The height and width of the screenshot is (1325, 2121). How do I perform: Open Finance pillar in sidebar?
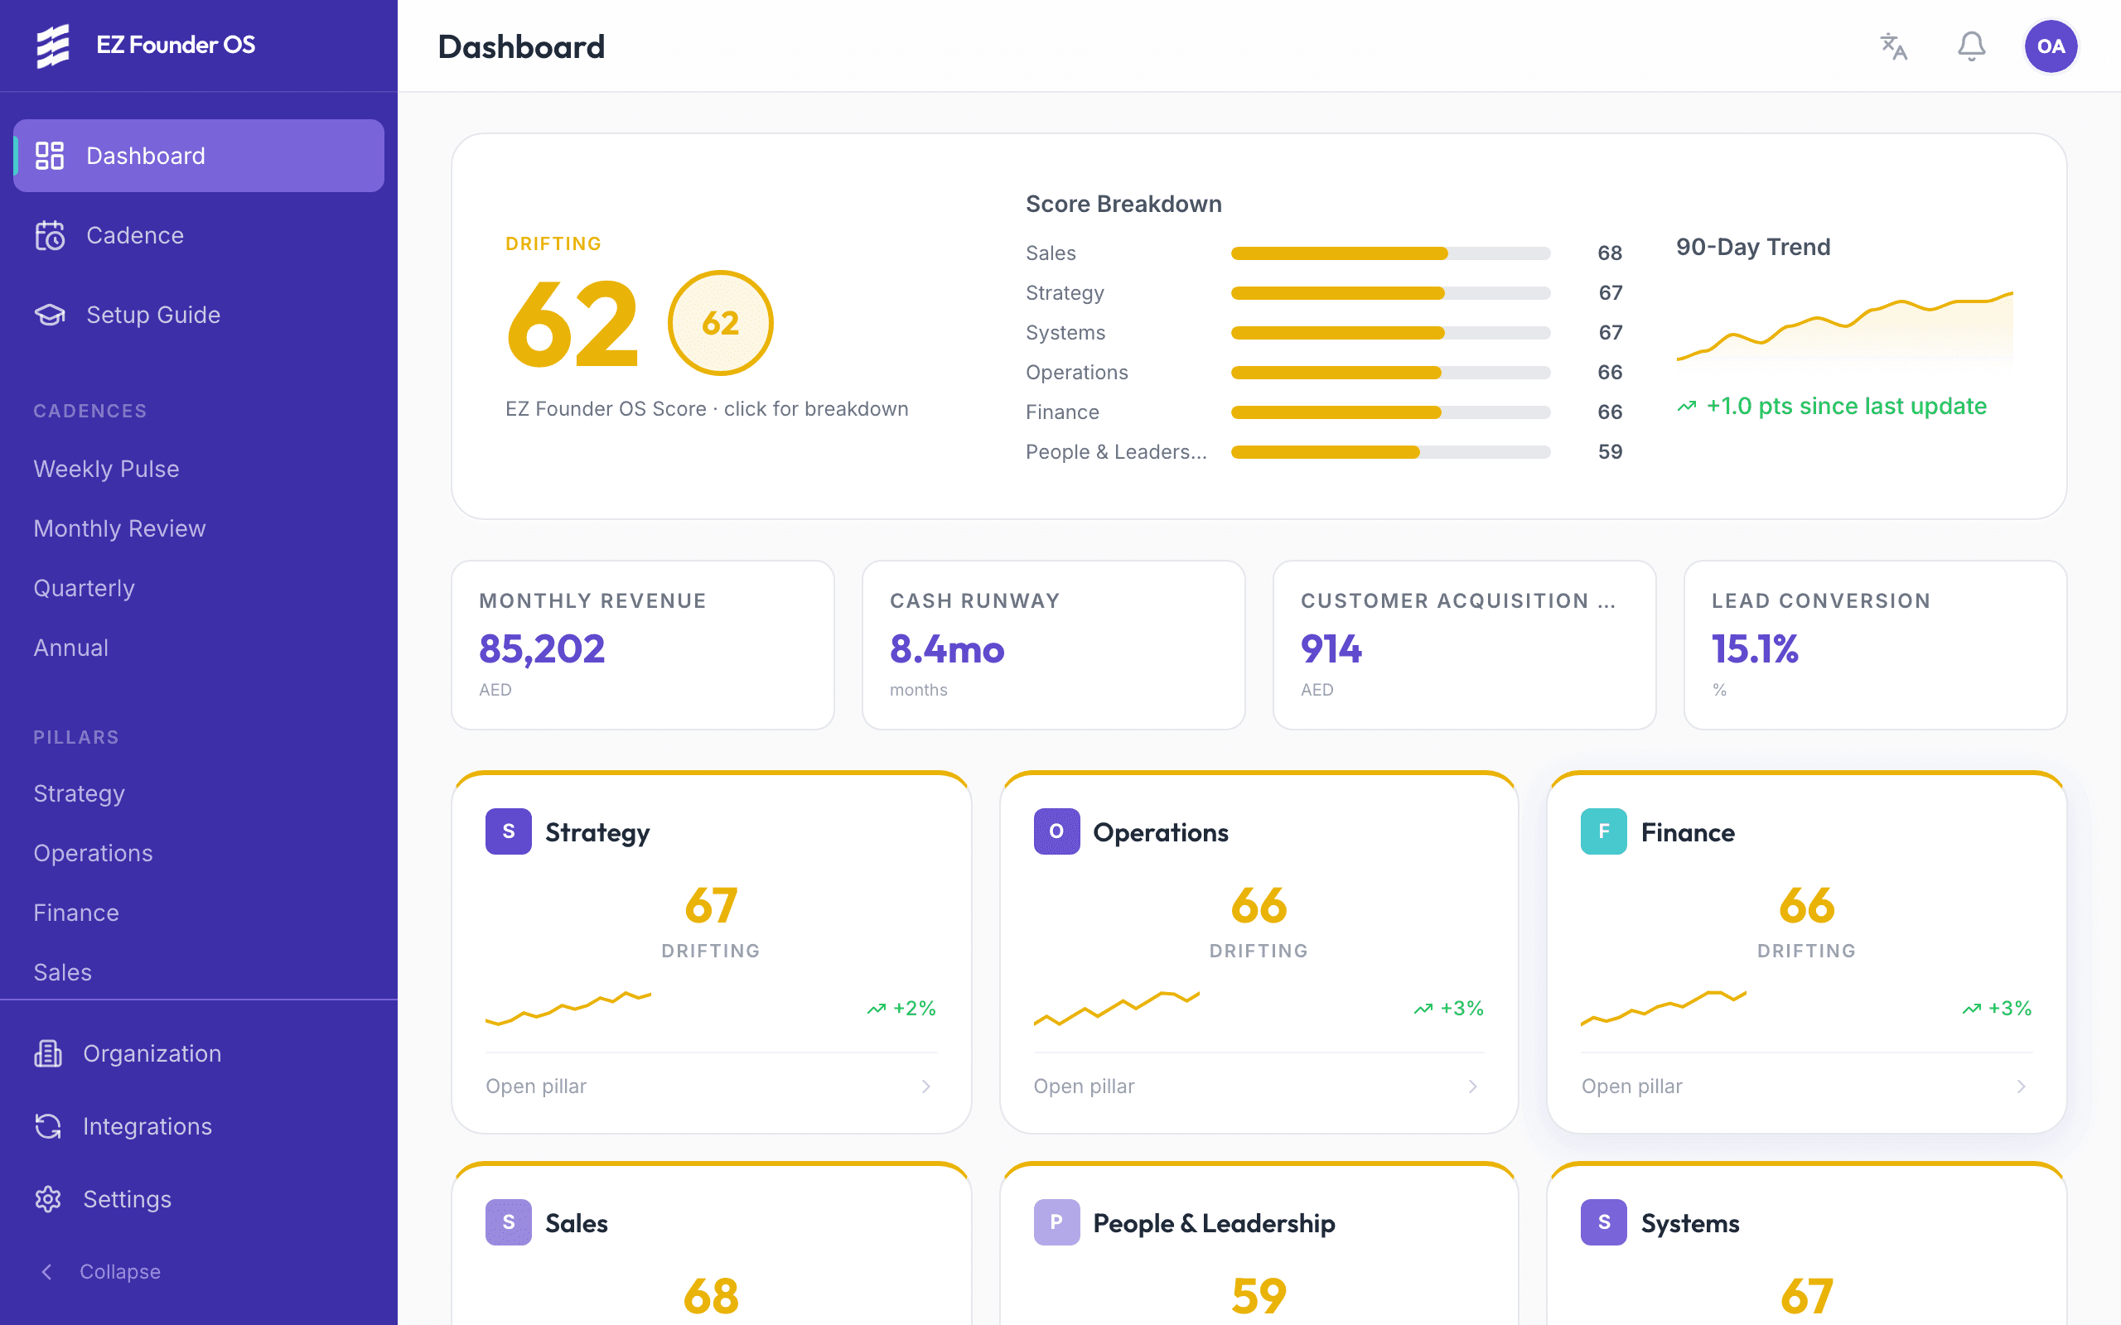[x=76, y=913]
